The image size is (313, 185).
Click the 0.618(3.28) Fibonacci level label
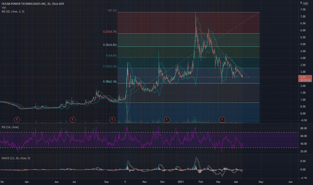(110, 66)
